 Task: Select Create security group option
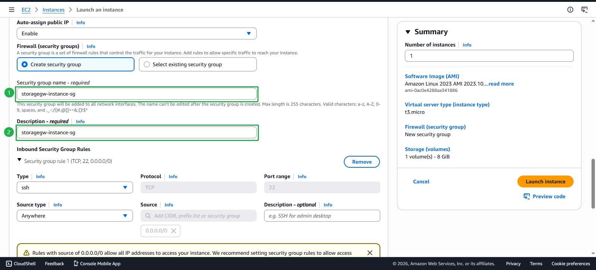point(76,64)
